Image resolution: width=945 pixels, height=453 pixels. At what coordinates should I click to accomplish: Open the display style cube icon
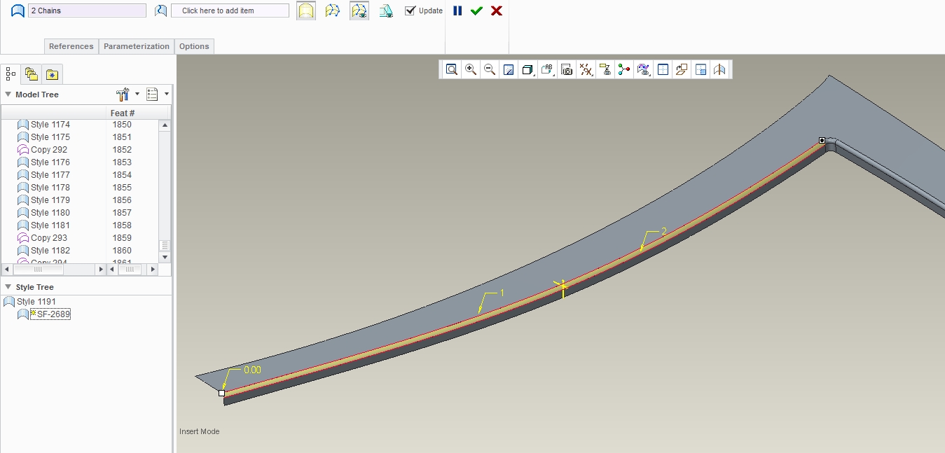tap(528, 69)
